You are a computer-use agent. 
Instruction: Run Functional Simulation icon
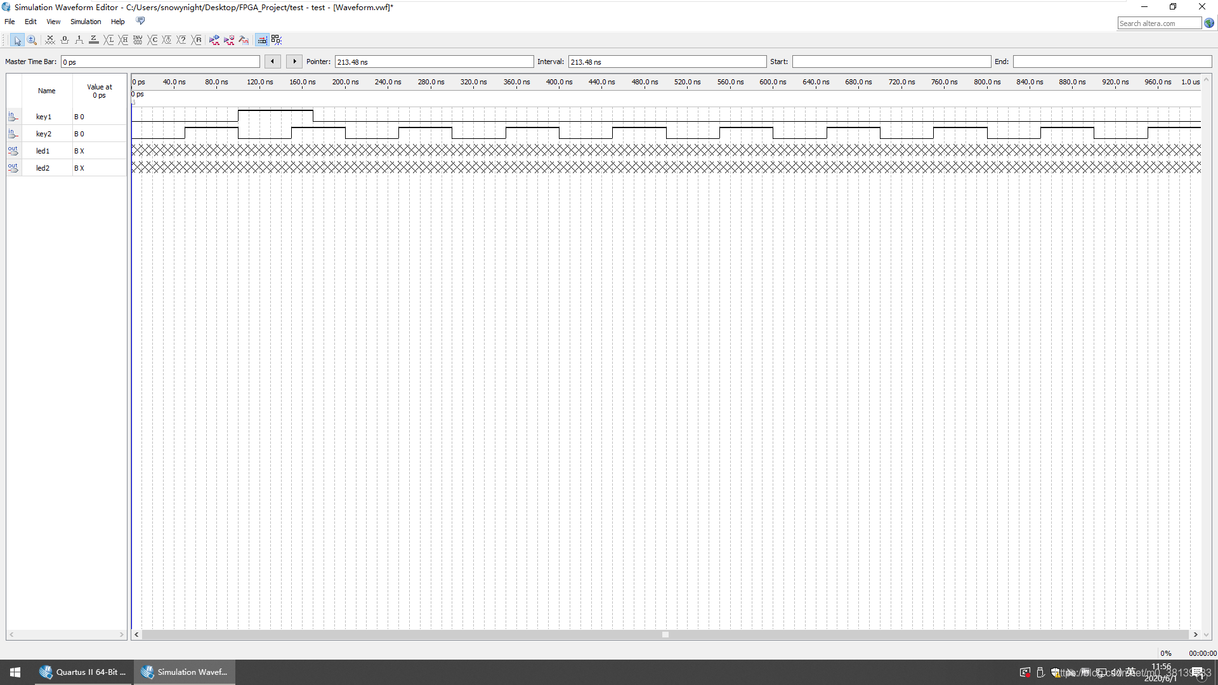pos(214,40)
